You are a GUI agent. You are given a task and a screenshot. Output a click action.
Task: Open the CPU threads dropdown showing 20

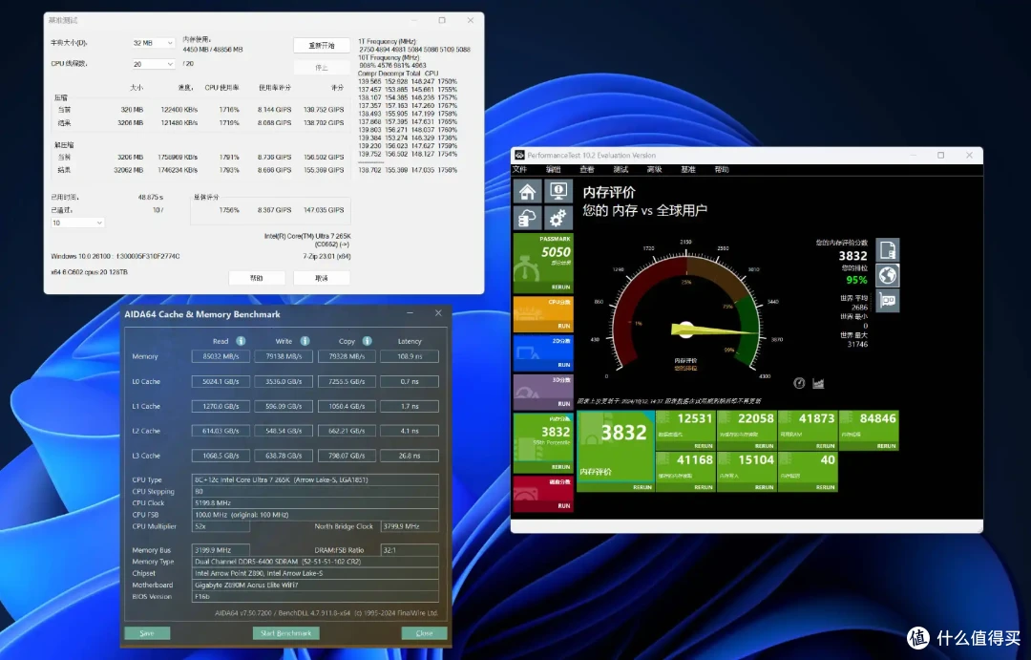click(x=153, y=64)
